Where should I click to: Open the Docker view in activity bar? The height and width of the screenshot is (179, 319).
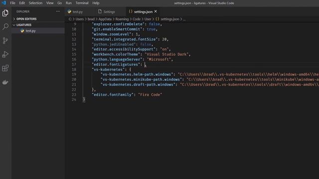point(5,82)
